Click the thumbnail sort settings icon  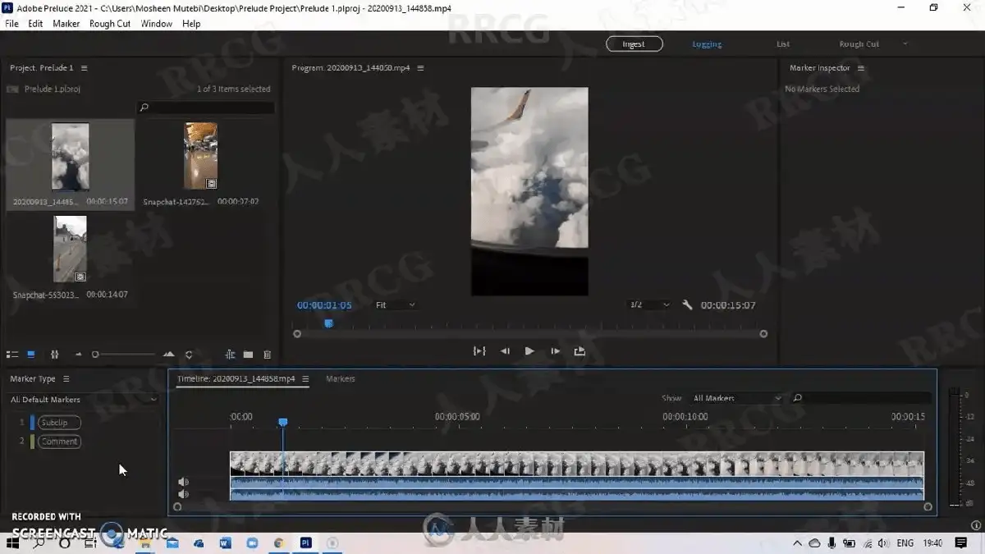coord(54,355)
